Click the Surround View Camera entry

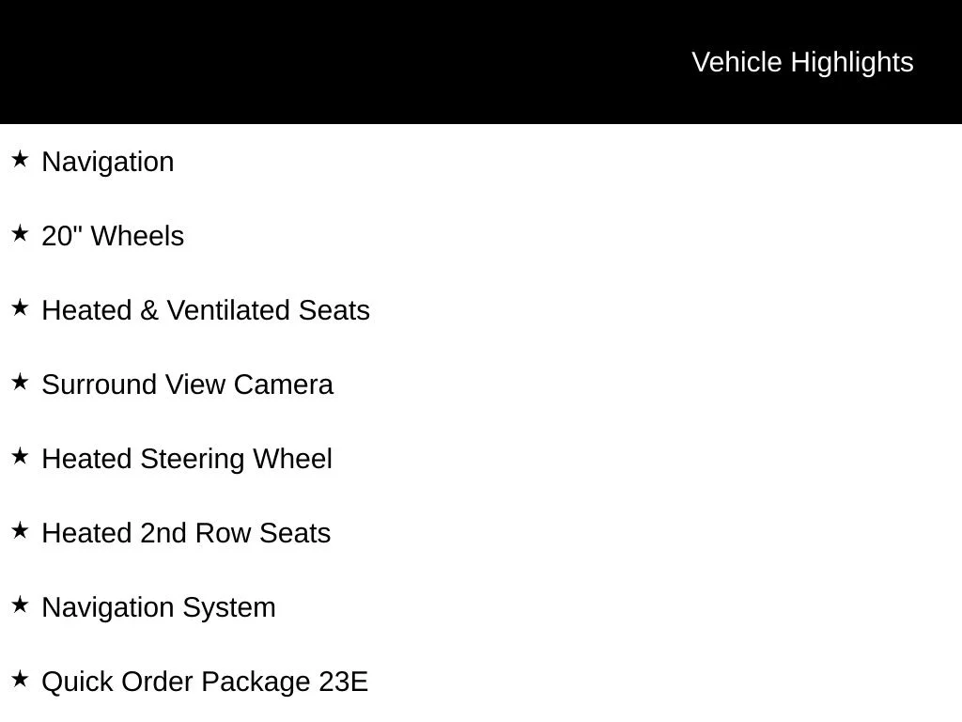pyautogui.click(x=187, y=385)
